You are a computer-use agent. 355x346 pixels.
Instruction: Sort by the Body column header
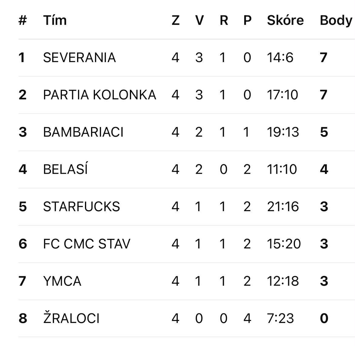336,20
